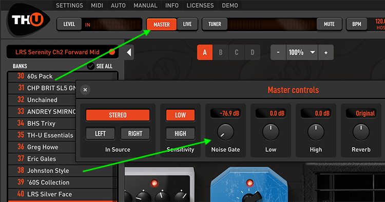Select the 60s Pack bank
The image size is (385, 202).
coord(63,76)
